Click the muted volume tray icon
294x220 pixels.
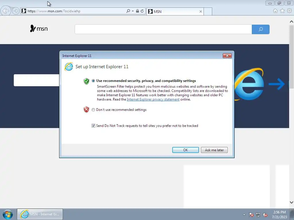click(x=265, y=215)
